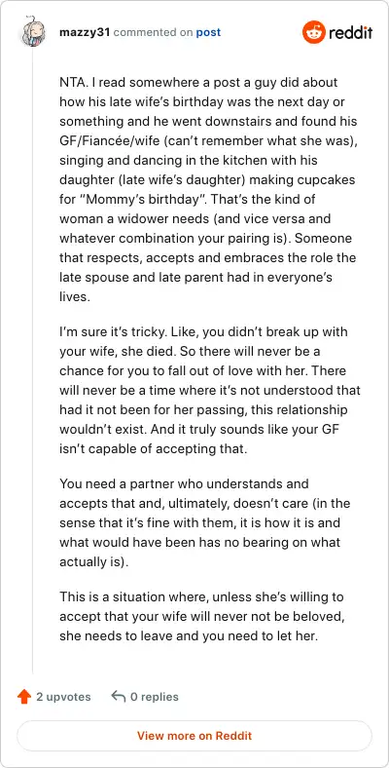Follow the blue "post" link
The height and width of the screenshot is (768, 389).
(x=208, y=32)
